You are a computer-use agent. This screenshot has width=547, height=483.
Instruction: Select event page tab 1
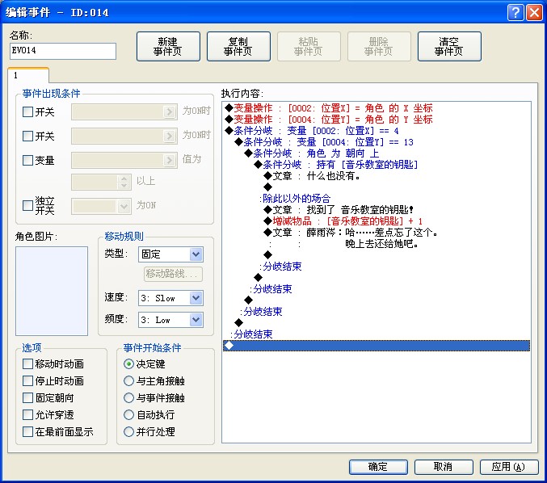(28, 75)
